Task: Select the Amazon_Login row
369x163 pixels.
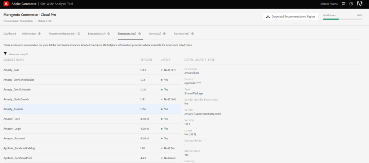Action: coord(92,129)
